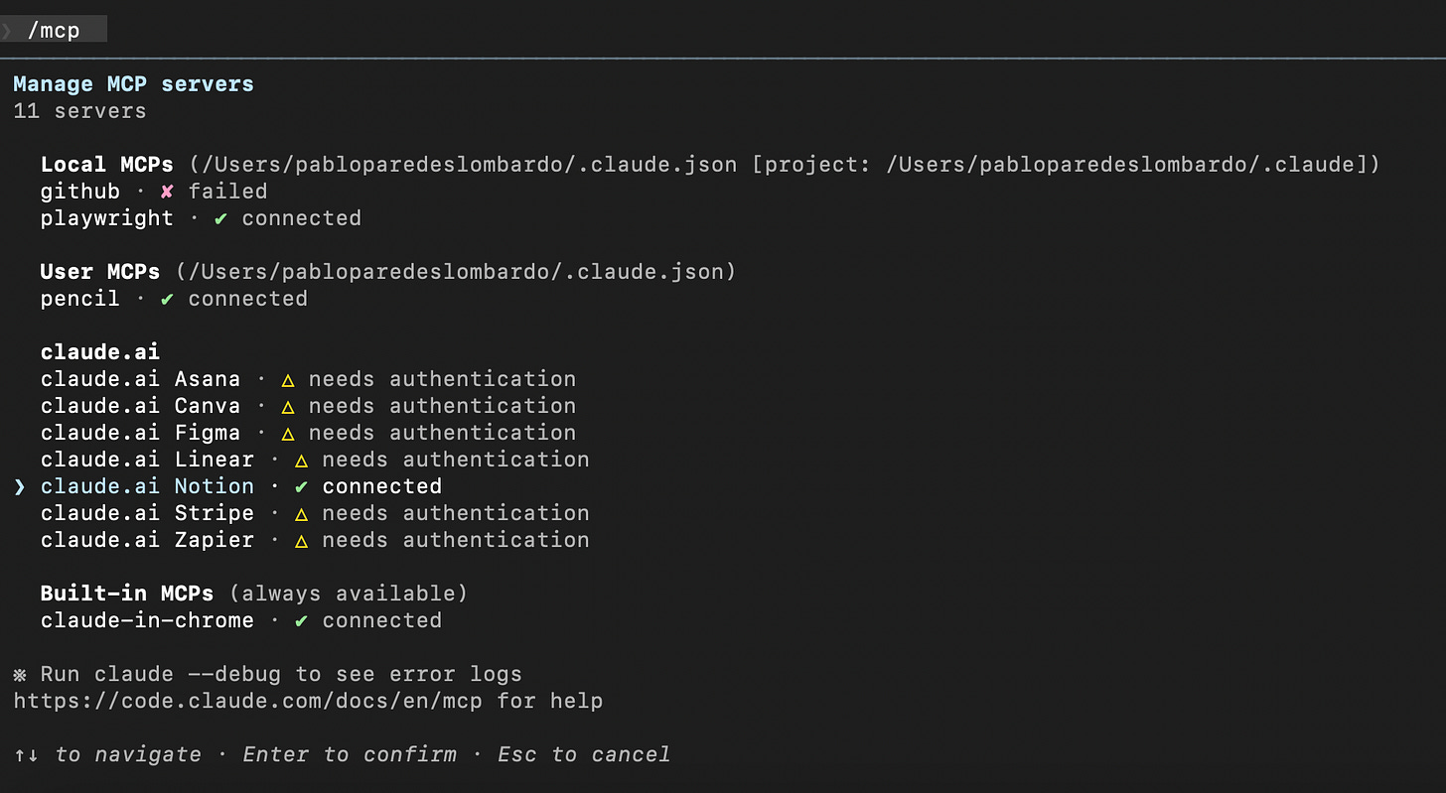The height and width of the screenshot is (793, 1446).
Task: Click the green check icon for claude-in-chrome
Action: [301, 619]
